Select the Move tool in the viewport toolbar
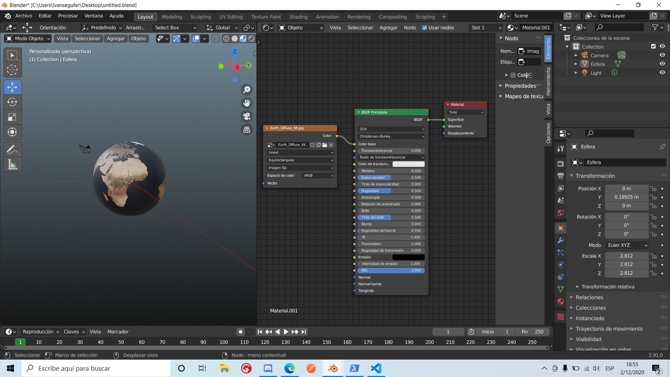670x377 pixels. [x=13, y=86]
